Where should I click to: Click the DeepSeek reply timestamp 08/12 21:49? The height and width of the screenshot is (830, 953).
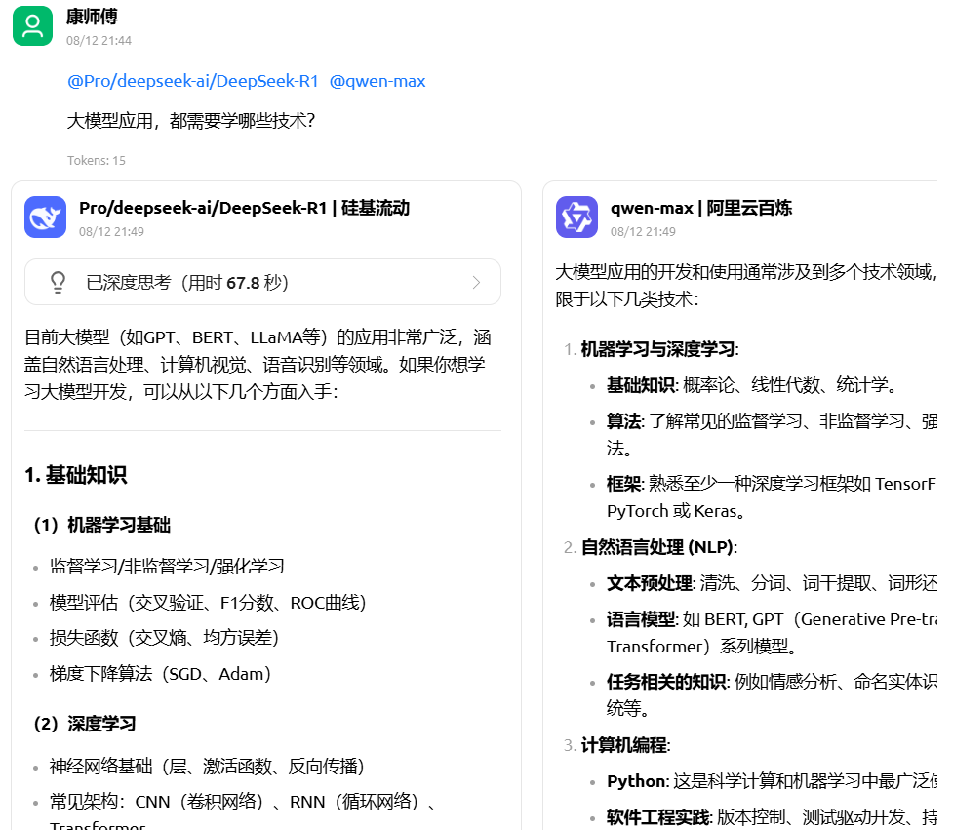[111, 231]
